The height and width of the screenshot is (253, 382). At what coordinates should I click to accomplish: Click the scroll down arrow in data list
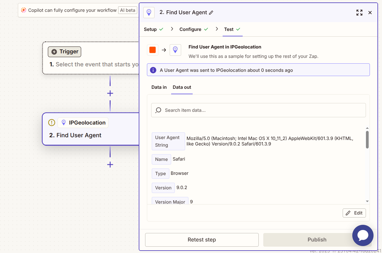pos(367,201)
